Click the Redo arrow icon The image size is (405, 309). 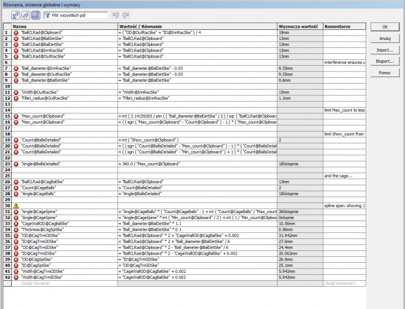(x=126, y=15)
